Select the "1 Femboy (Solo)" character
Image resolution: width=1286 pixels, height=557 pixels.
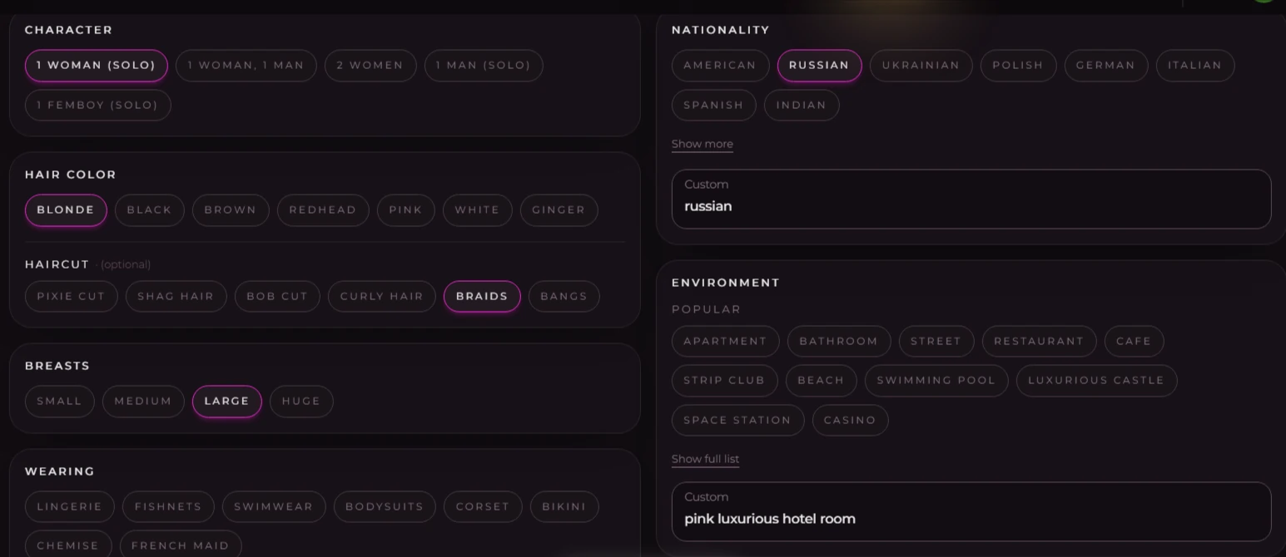pos(97,105)
